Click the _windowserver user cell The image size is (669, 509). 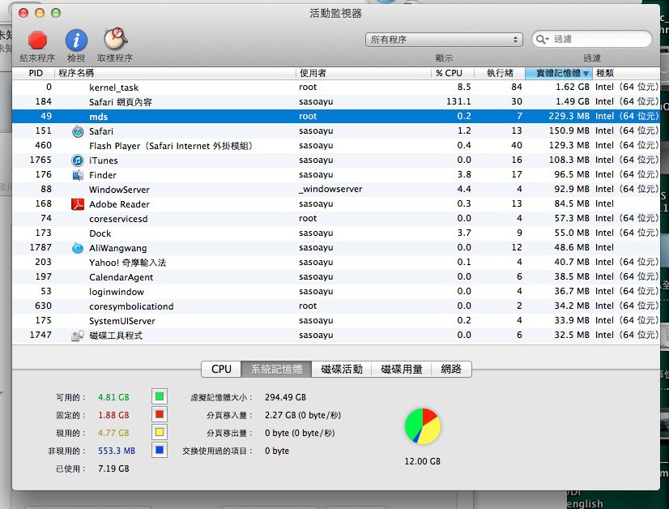click(330, 189)
